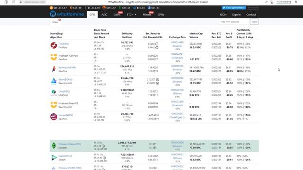
Task: Open the EthereumPoW(ETHW) coin link
Action: point(70,168)
